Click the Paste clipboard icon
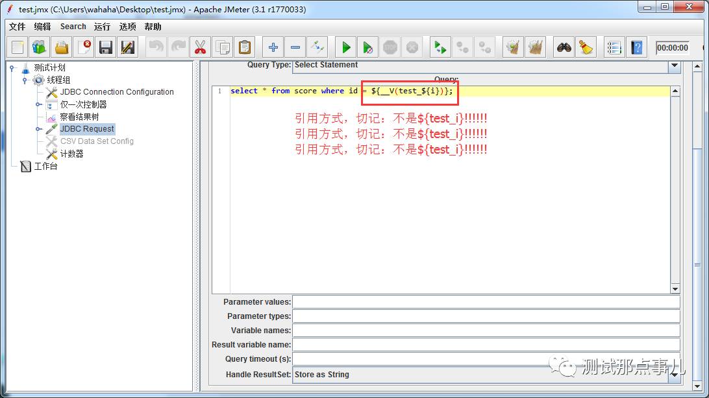 coord(245,47)
